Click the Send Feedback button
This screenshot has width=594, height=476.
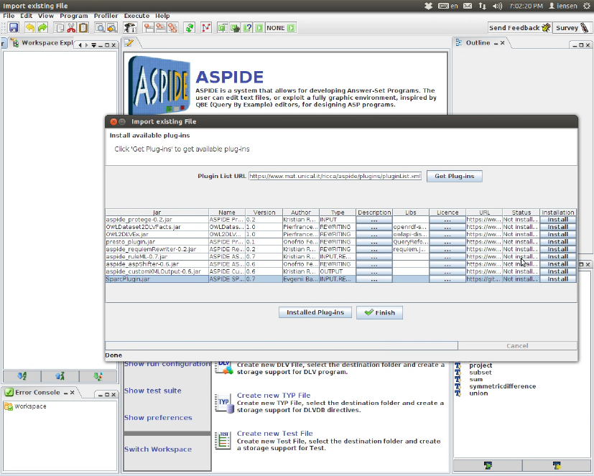pos(519,28)
